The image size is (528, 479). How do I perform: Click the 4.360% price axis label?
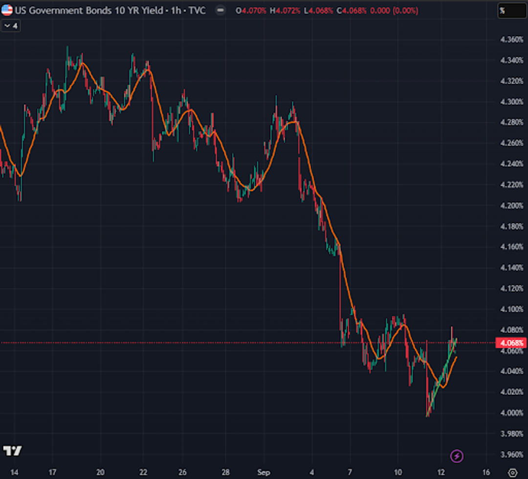tap(511, 40)
